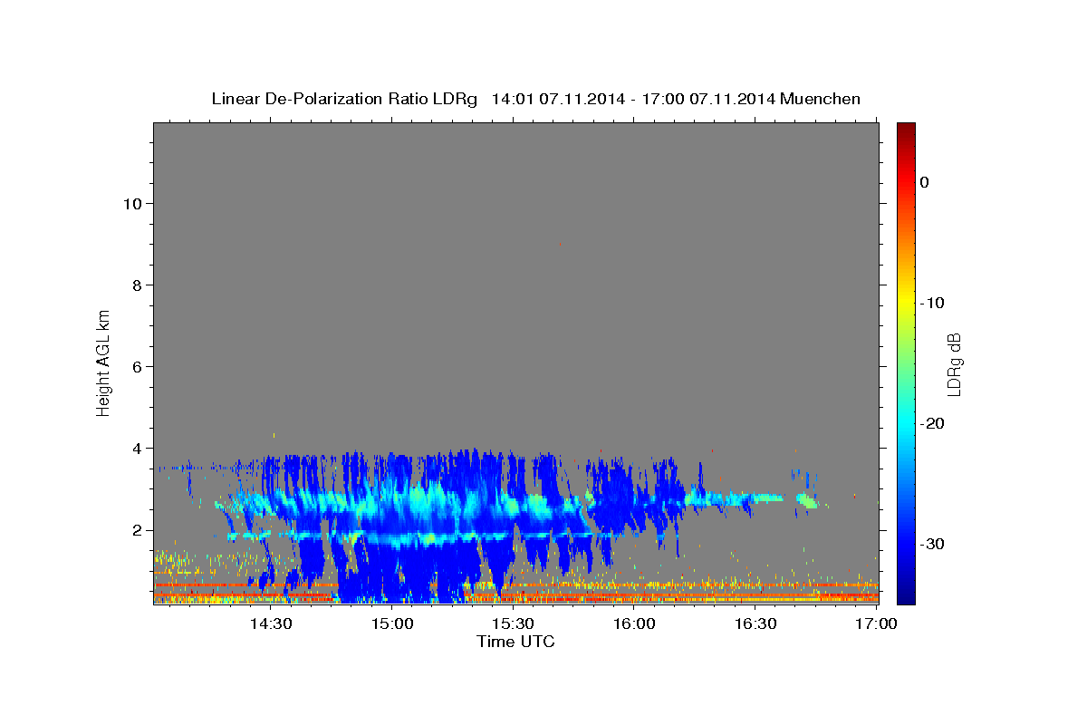Click the 15:00 time tick label
Screen dimensions: 1087x725
click(x=392, y=624)
